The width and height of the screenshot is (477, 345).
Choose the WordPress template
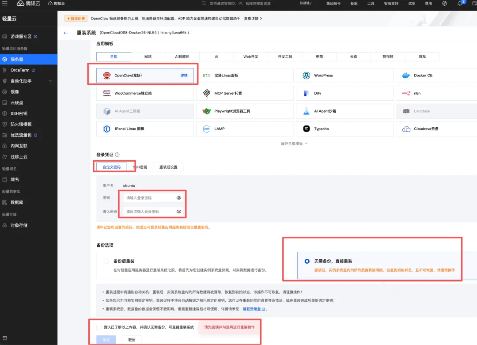pyautogui.click(x=344, y=76)
